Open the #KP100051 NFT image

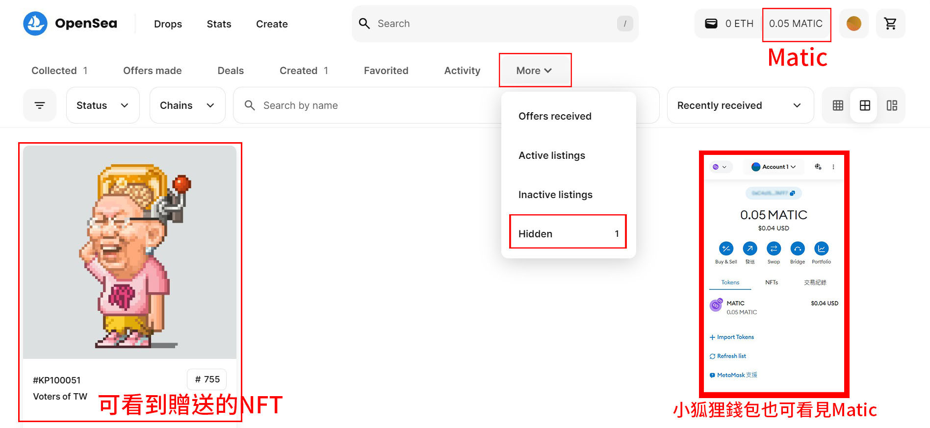pyautogui.click(x=130, y=252)
